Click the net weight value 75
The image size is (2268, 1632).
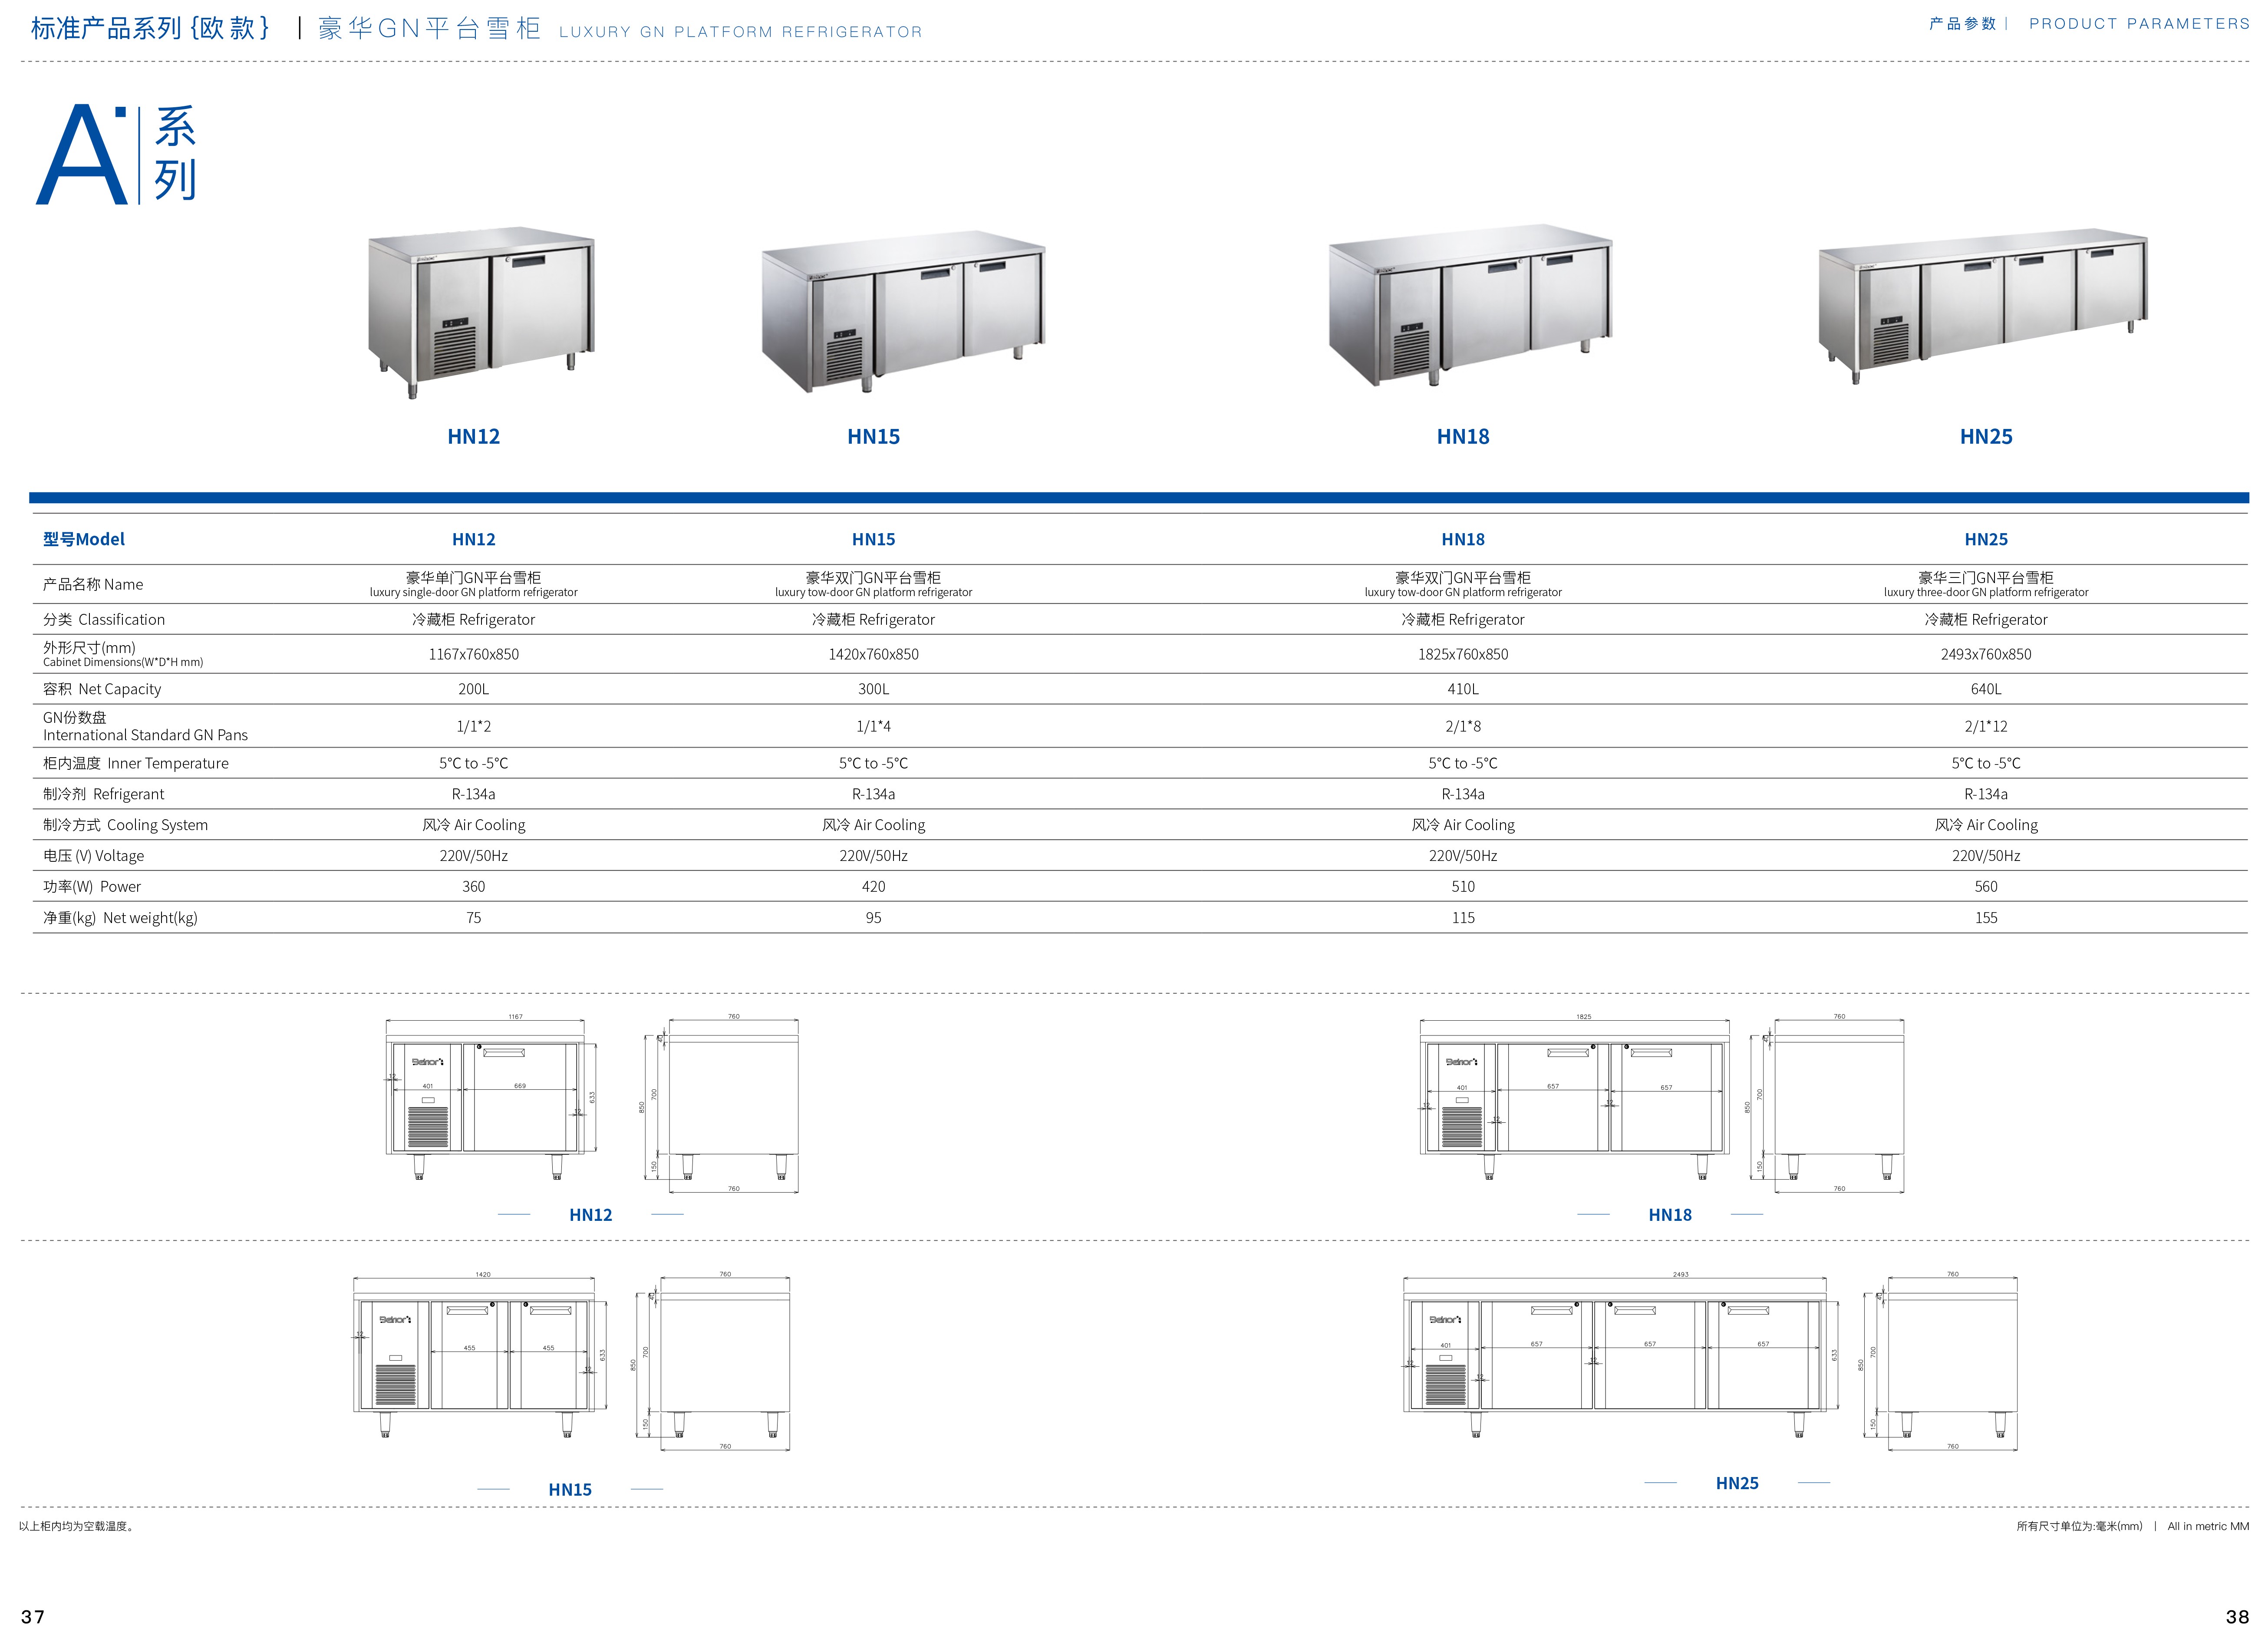click(474, 918)
